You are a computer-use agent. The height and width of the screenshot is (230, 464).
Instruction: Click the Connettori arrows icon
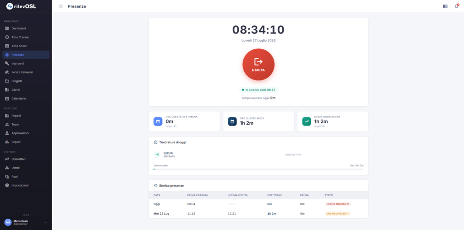[7, 159]
